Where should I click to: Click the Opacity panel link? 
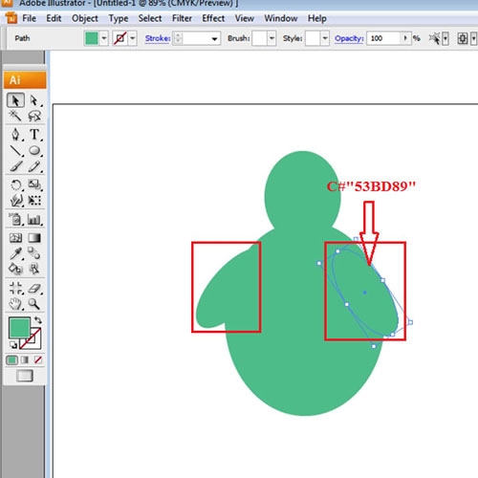point(349,38)
